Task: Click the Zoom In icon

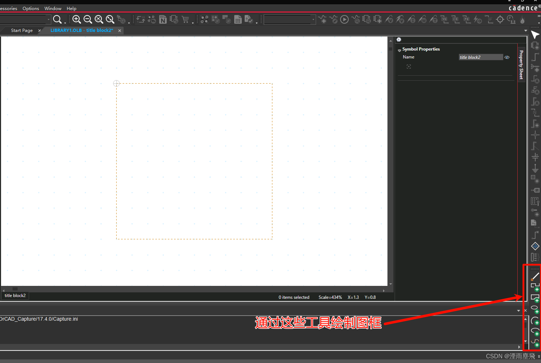Action: 76,19
